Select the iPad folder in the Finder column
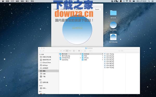 pos(92,56)
